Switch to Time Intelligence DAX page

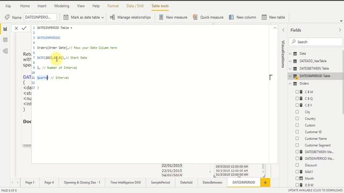point(125,182)
